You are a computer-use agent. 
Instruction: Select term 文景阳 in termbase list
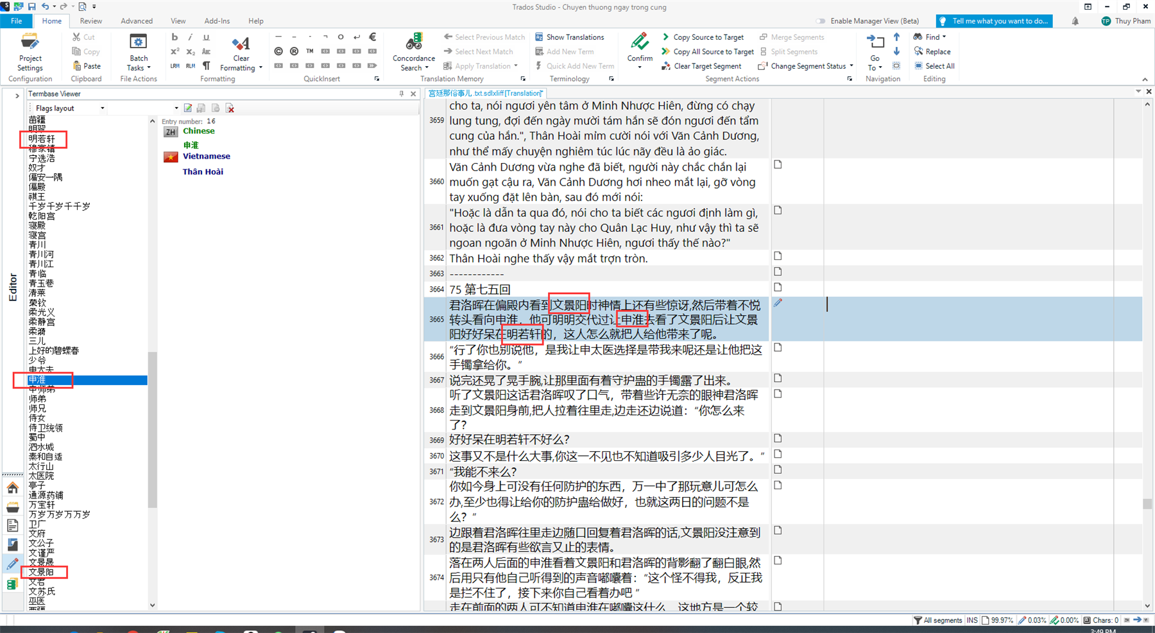[41, 572]
